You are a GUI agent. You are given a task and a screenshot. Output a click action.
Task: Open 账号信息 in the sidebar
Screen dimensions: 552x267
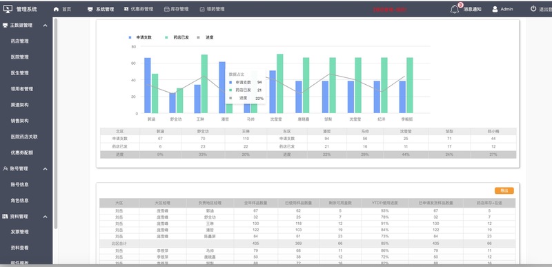pos(20,184)
